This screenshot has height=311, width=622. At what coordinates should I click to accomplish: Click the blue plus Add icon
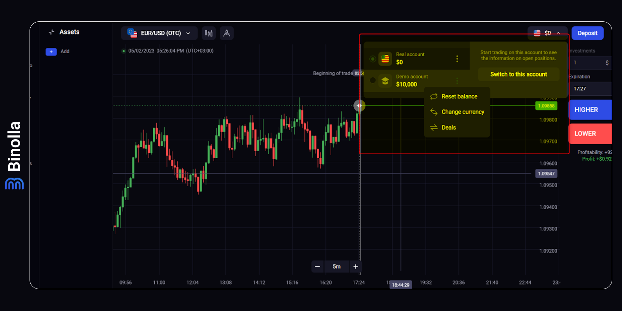point(51,52)
